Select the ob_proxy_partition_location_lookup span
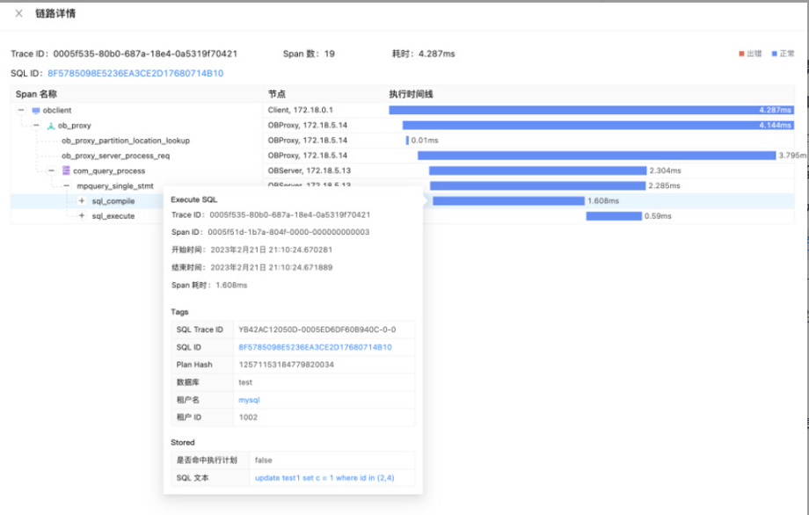 tap(126, 141)
